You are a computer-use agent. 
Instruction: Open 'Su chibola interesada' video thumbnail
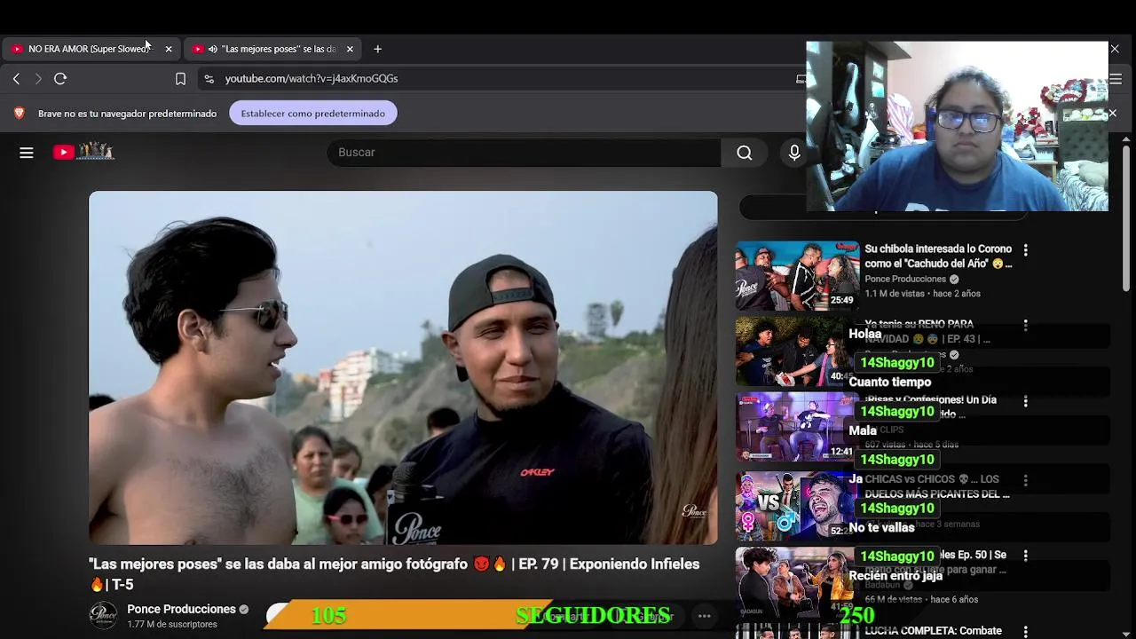797,275
